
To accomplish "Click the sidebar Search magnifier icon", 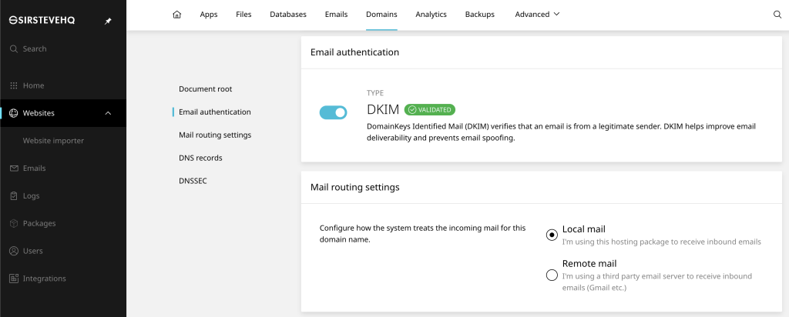I will pos(14,48).
